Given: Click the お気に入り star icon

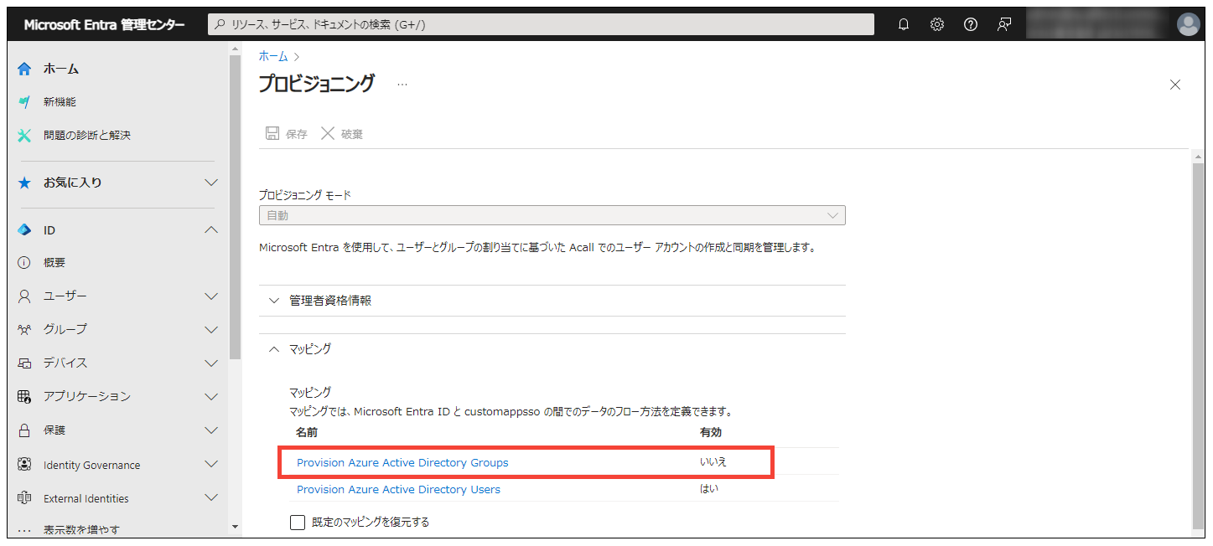Looking at the screenshot, I should click(x=24, y=183).
